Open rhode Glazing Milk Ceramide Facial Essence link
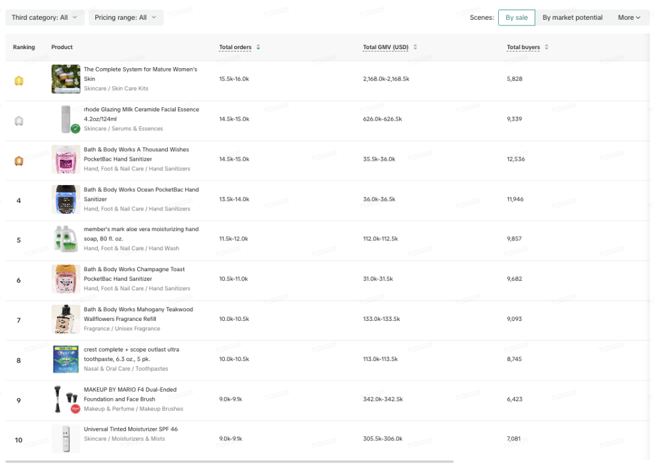654x467 pixels. pos(141,114)
